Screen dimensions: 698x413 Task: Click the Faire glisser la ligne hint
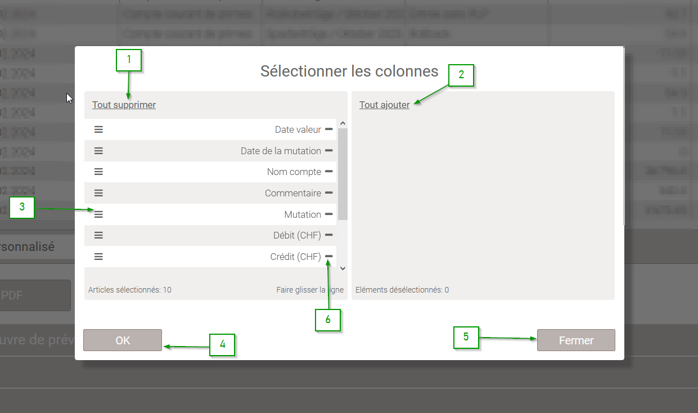click(x=310, y=290)
